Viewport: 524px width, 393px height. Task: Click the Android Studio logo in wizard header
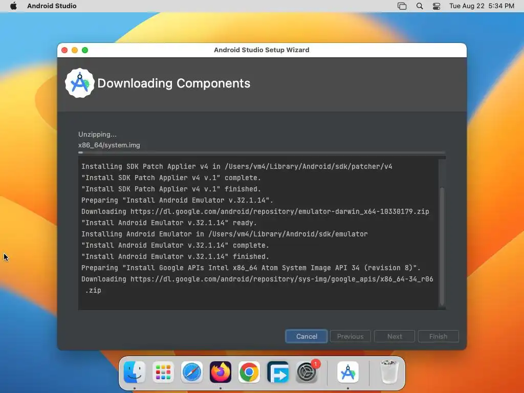click(79, 83)
